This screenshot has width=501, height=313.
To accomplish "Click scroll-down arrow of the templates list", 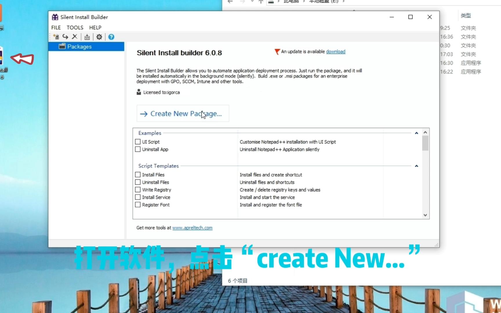I will click(x=425, y=215).
